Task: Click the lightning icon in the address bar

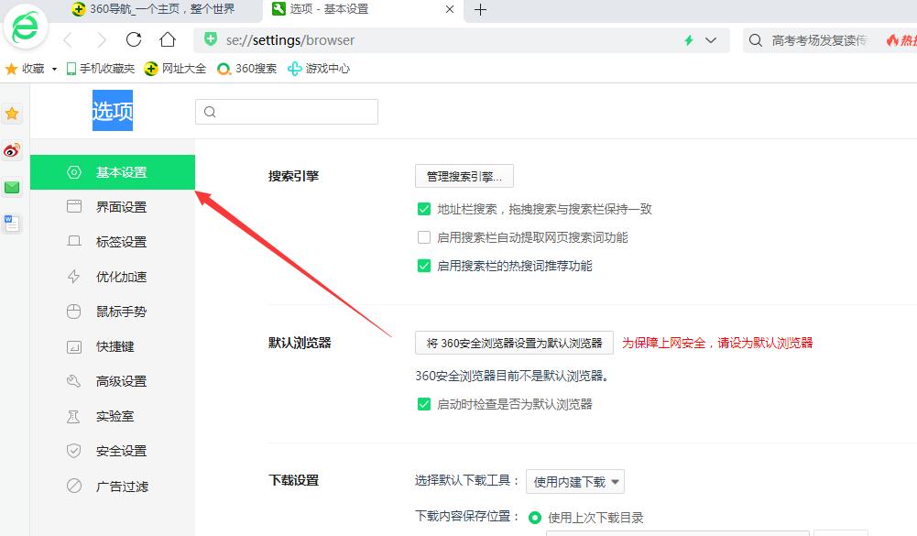Action: [x=688, y=40]
